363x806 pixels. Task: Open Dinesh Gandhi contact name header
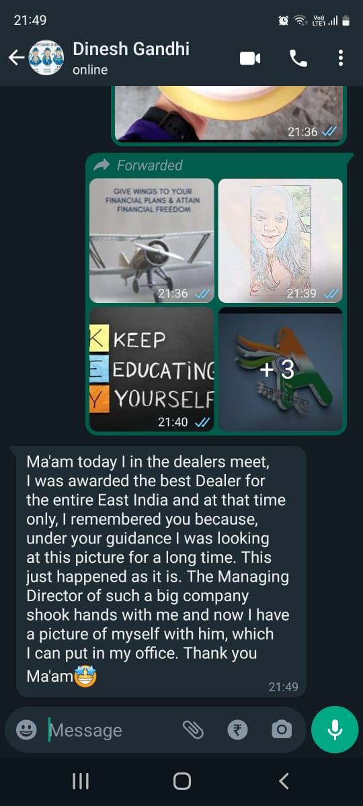pyautogui.click(x=131, y=48)
